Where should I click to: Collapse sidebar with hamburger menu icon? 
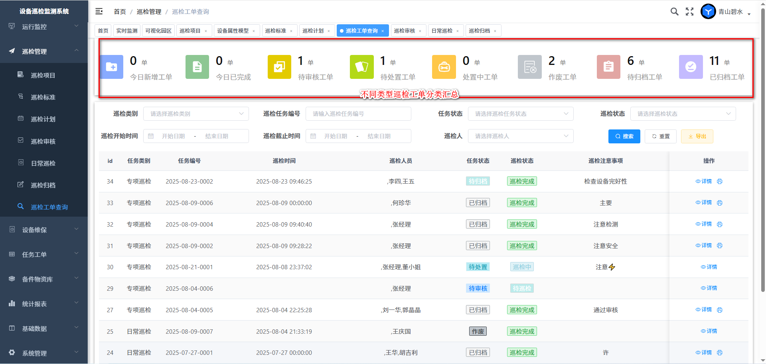coord(99,12)
